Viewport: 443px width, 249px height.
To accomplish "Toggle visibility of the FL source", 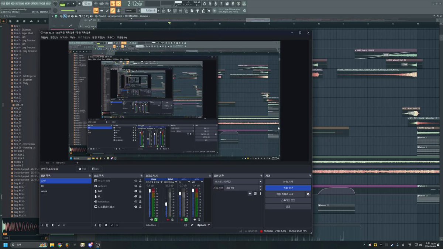I will pyautogui.click(x=136, y=196).
